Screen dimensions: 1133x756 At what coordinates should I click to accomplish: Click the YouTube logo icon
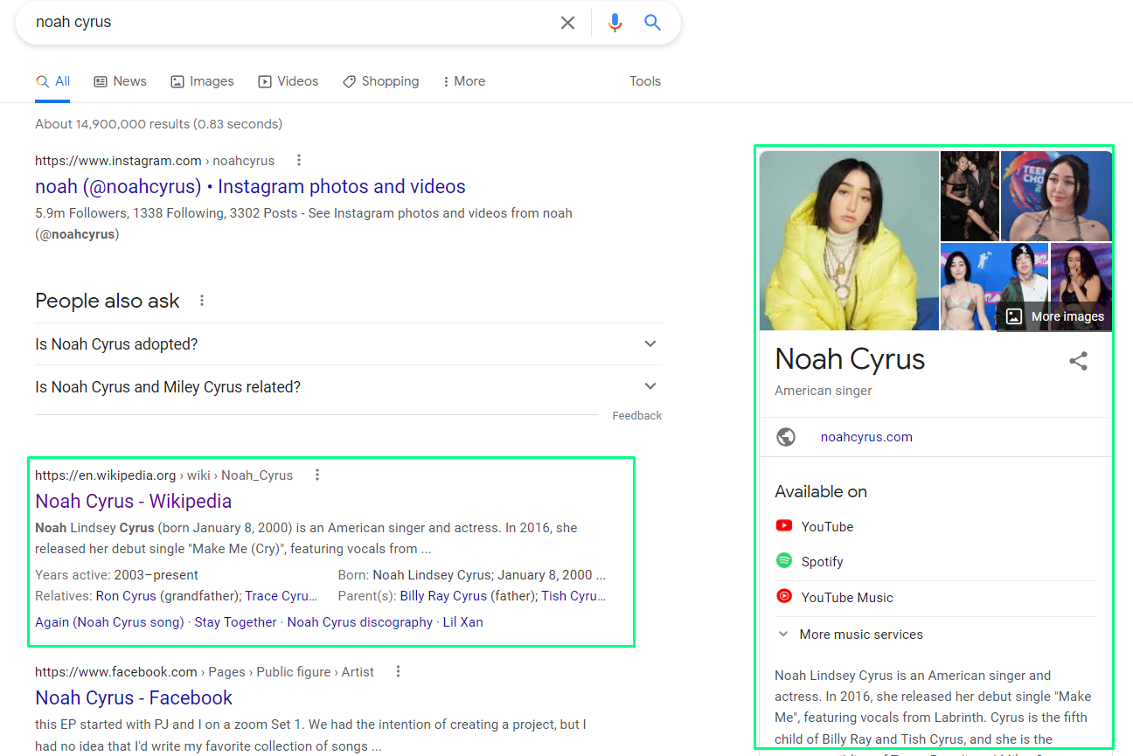click(784, 526)
